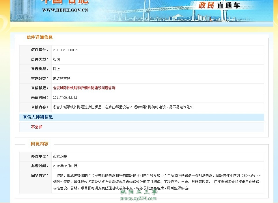Image resolution: width=278 pixels, height=203 pixels.
Task: Click the 来信内容 question text
Action: pyautogui.click(x=123, y=107)
